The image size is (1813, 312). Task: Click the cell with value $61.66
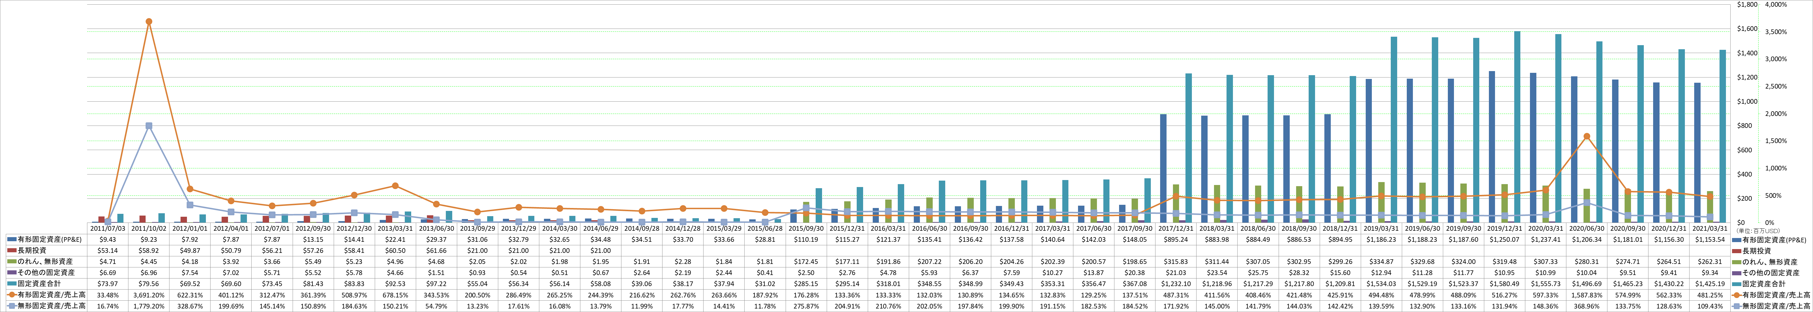point(436,251)
